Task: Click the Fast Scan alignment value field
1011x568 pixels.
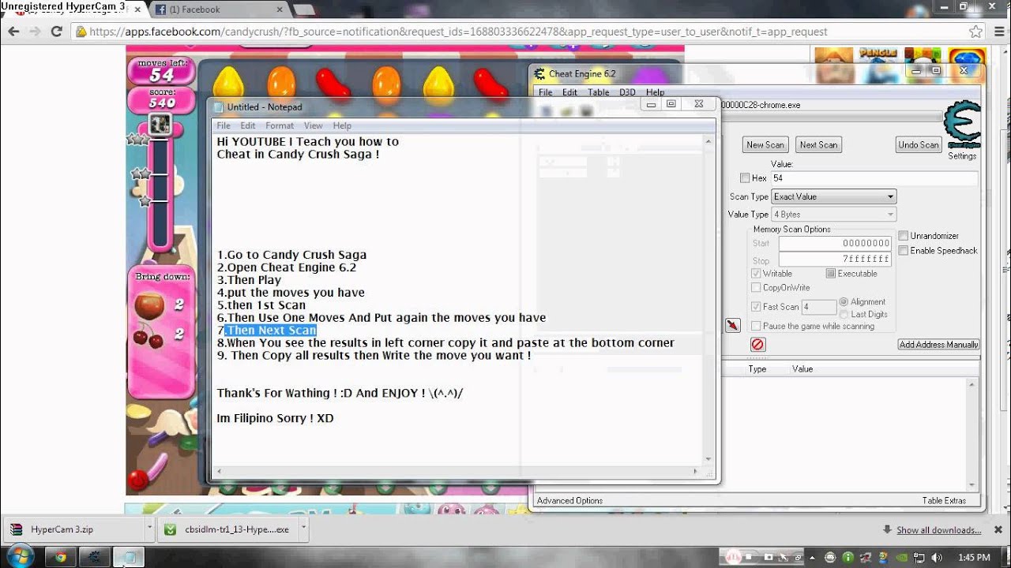Action: 819,307
